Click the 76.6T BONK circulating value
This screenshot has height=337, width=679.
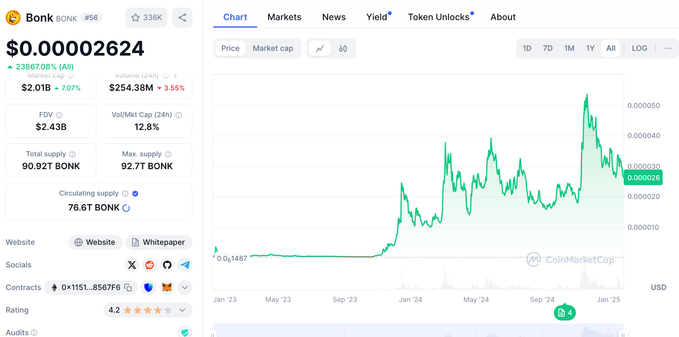pos(94,208)
